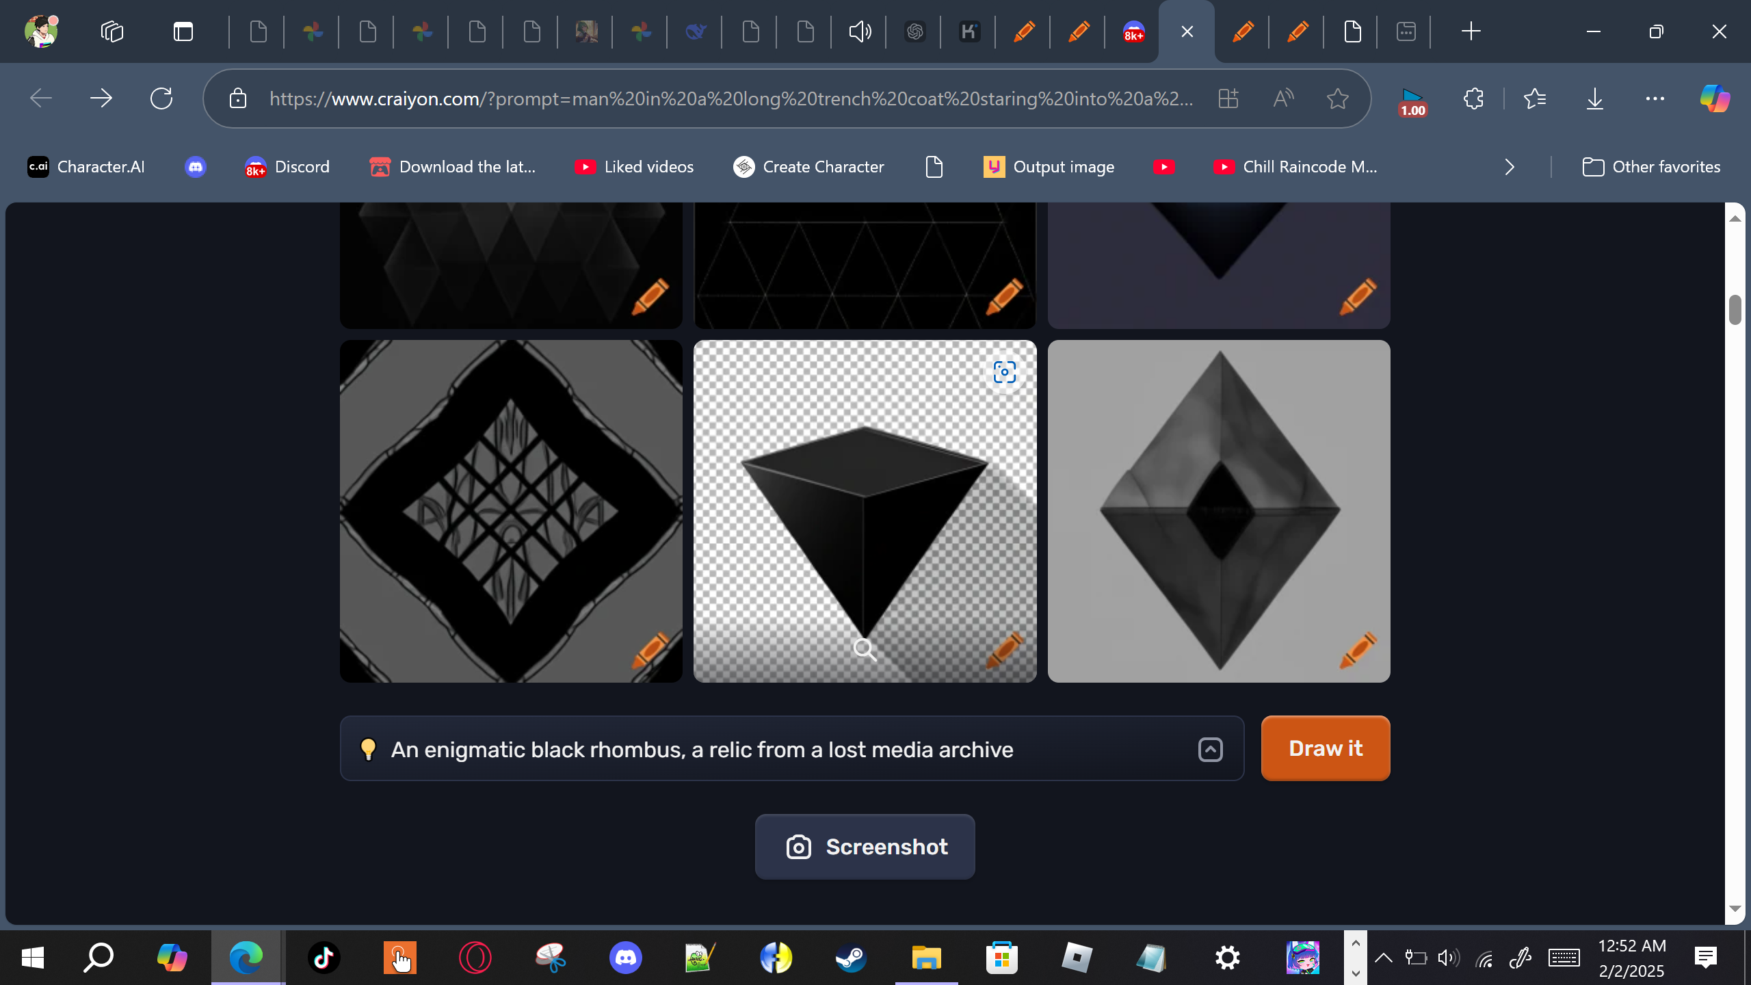Click the lightbulb prompt suggestion icon
Screen dimensions: 1751x985
[368, 749]
